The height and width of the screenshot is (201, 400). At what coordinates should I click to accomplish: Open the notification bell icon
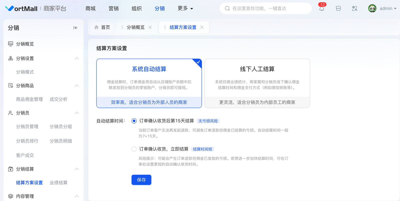tap(322, 9)
